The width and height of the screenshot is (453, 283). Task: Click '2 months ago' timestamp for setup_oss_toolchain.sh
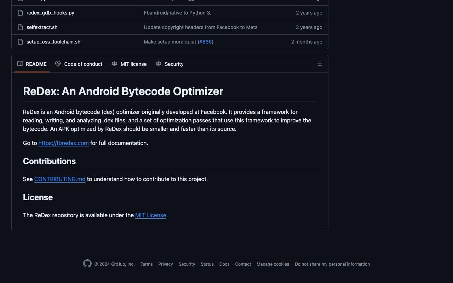coord(306,42)
